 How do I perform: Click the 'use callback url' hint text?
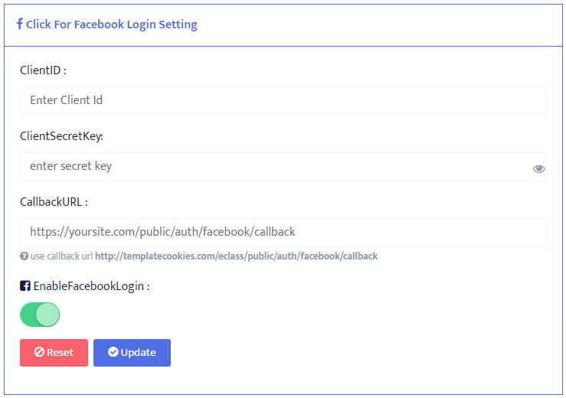tap(61, 256)
